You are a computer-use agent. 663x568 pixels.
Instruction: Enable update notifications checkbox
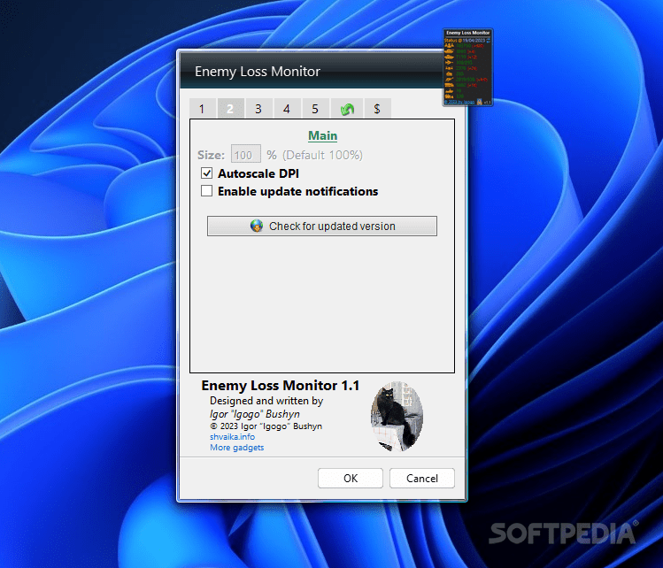[x=207, y=191]
